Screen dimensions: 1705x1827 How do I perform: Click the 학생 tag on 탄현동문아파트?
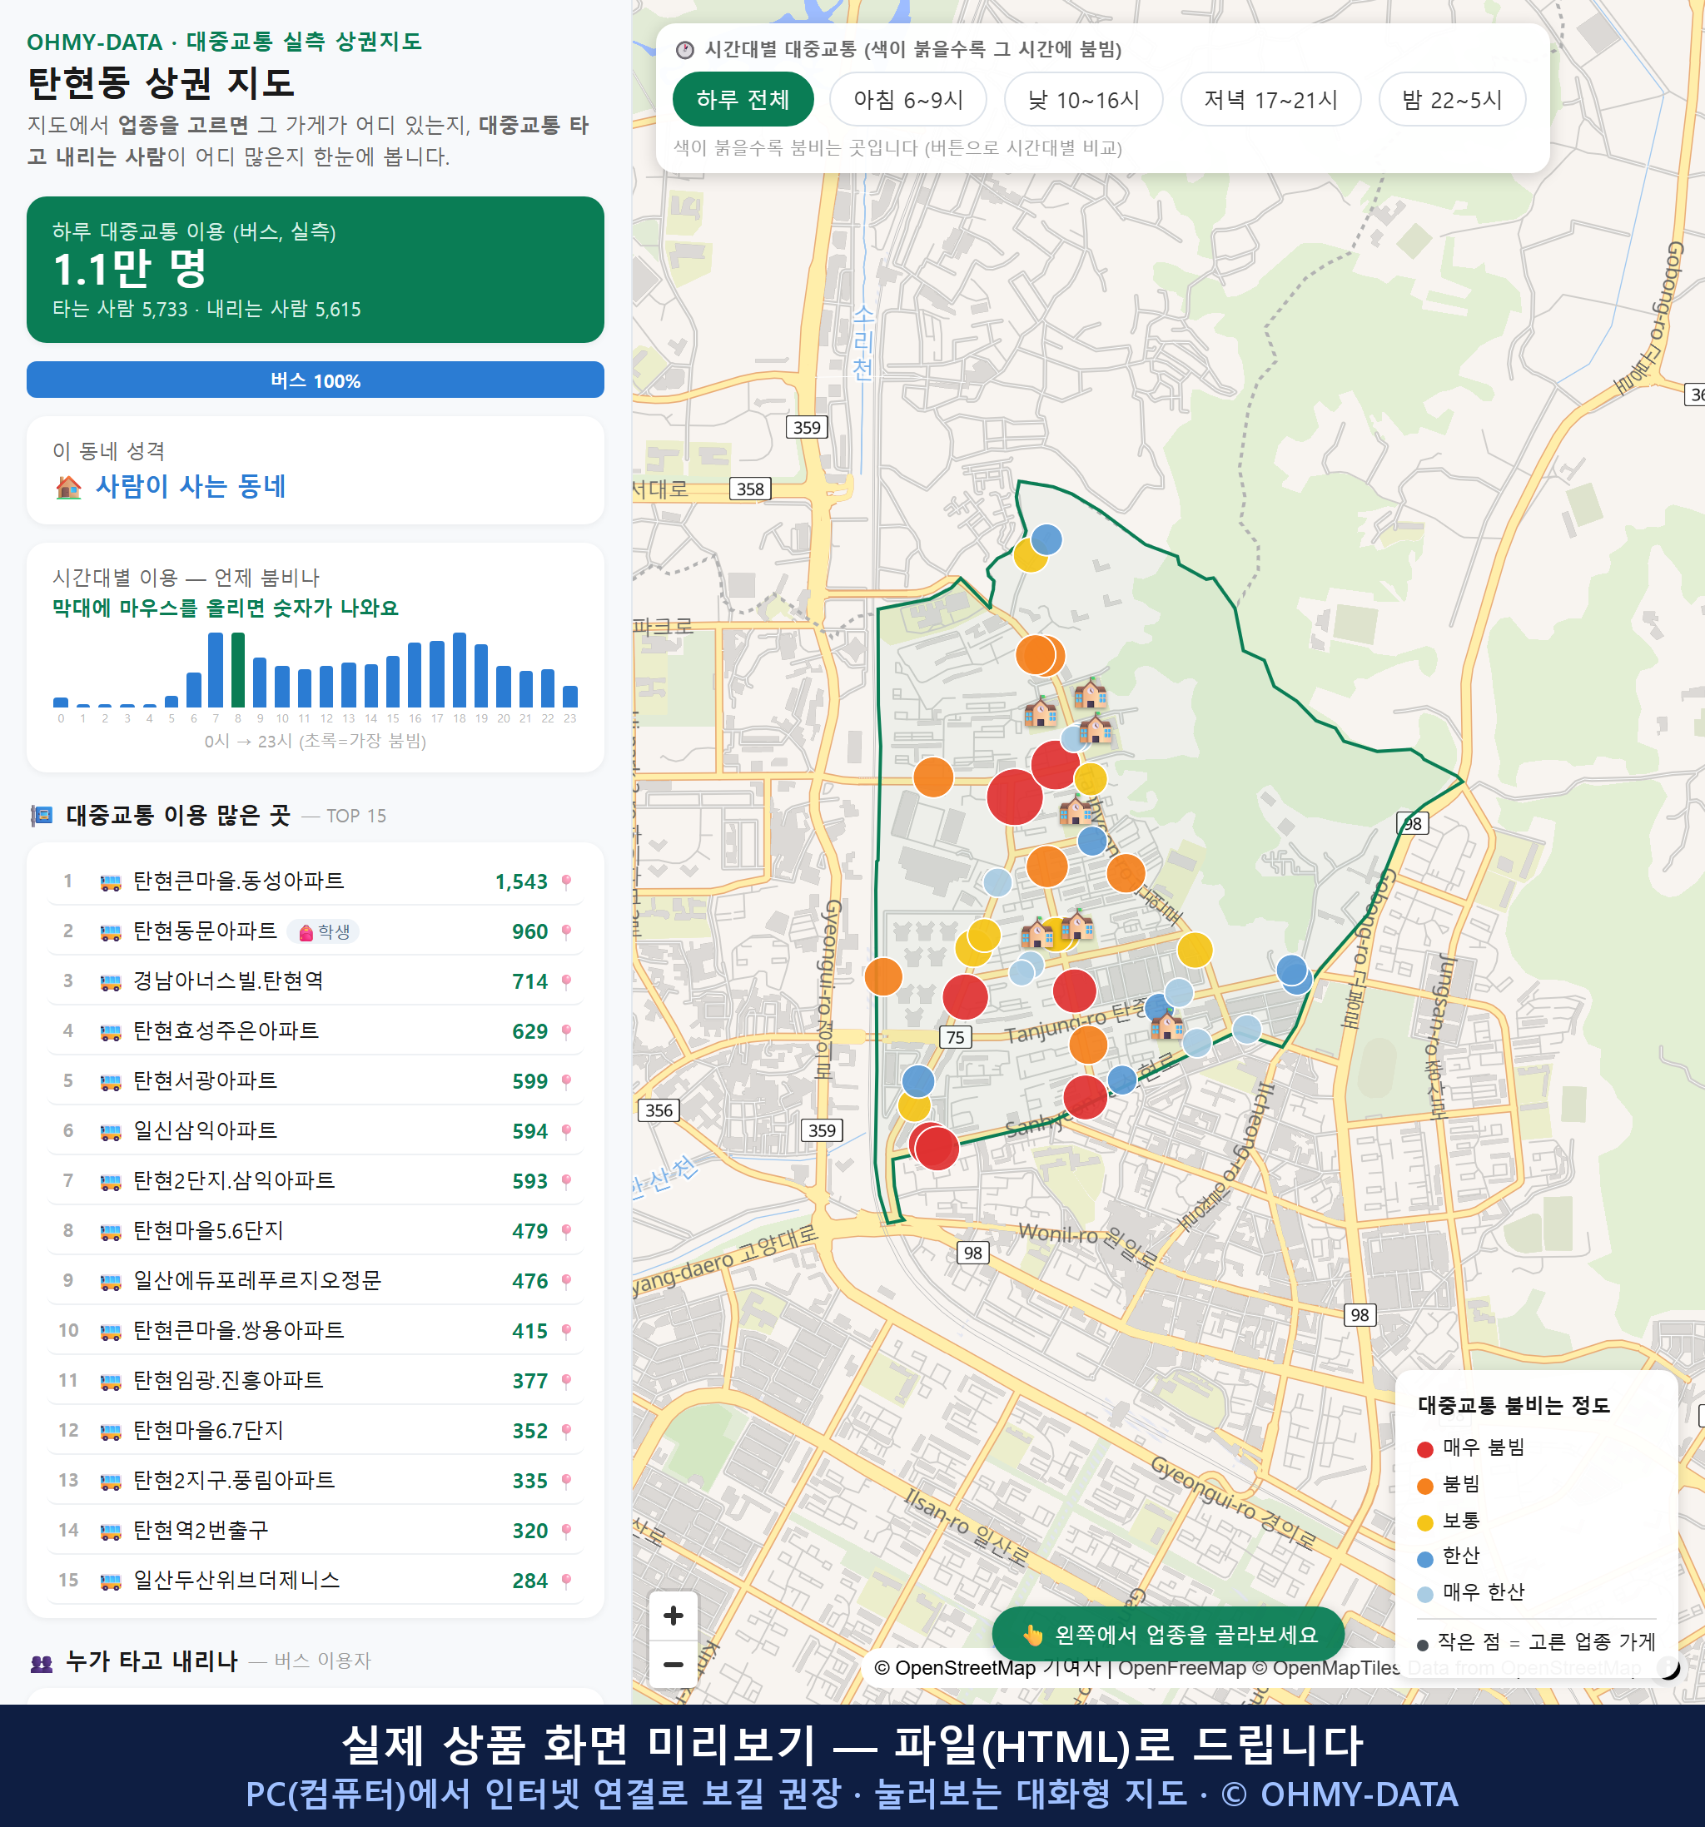[324, 932]
